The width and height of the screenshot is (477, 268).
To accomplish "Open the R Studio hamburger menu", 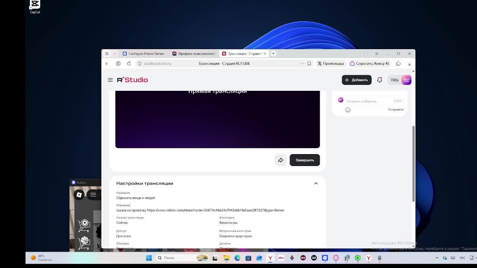I will pos(110,80).
